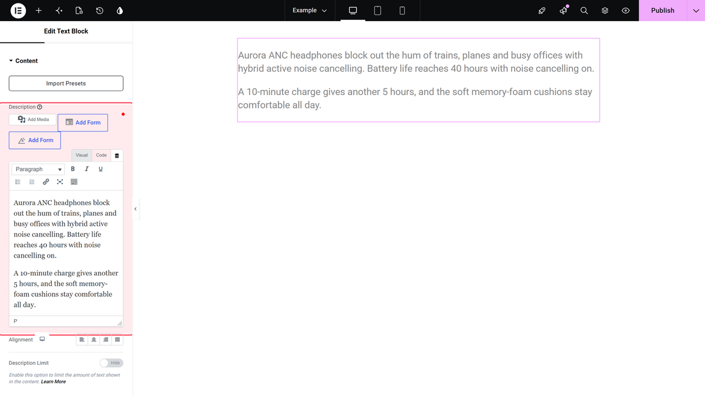Open the Elementor logo menu

(18, 11)
